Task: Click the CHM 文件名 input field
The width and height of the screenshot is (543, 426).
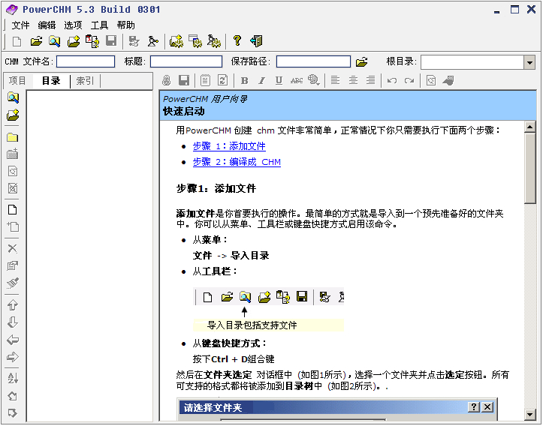Action: pos(86,61)
